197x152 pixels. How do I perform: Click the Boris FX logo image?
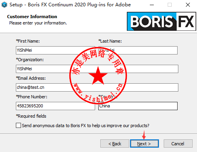(161, 21)
